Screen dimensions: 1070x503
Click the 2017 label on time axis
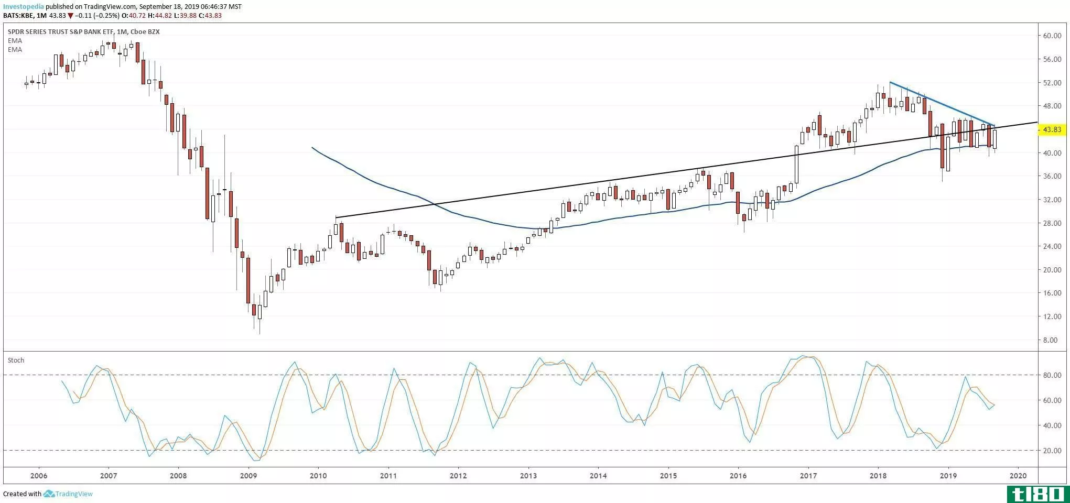[808, 476]
